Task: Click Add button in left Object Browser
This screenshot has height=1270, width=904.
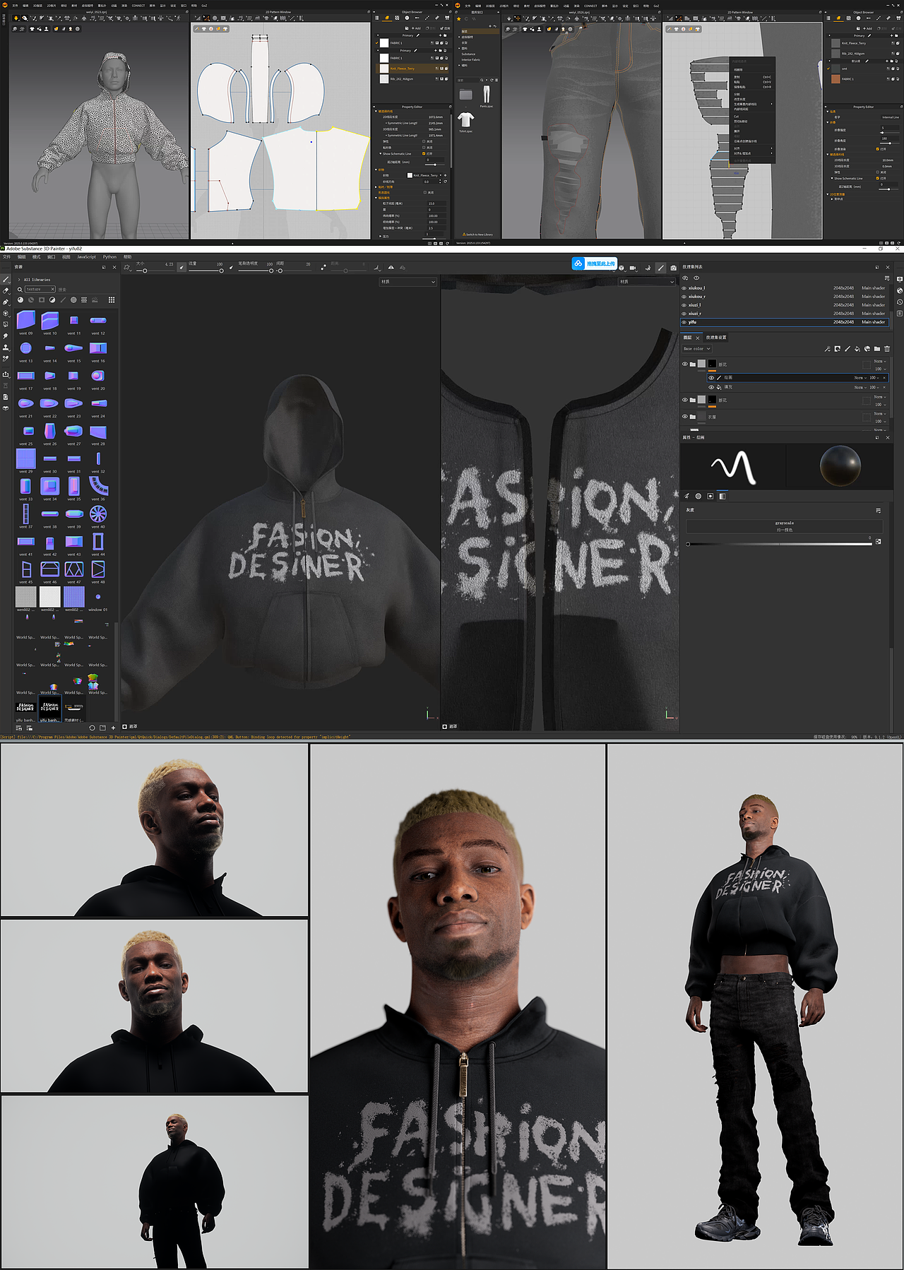Action: [x=417, y=28]
